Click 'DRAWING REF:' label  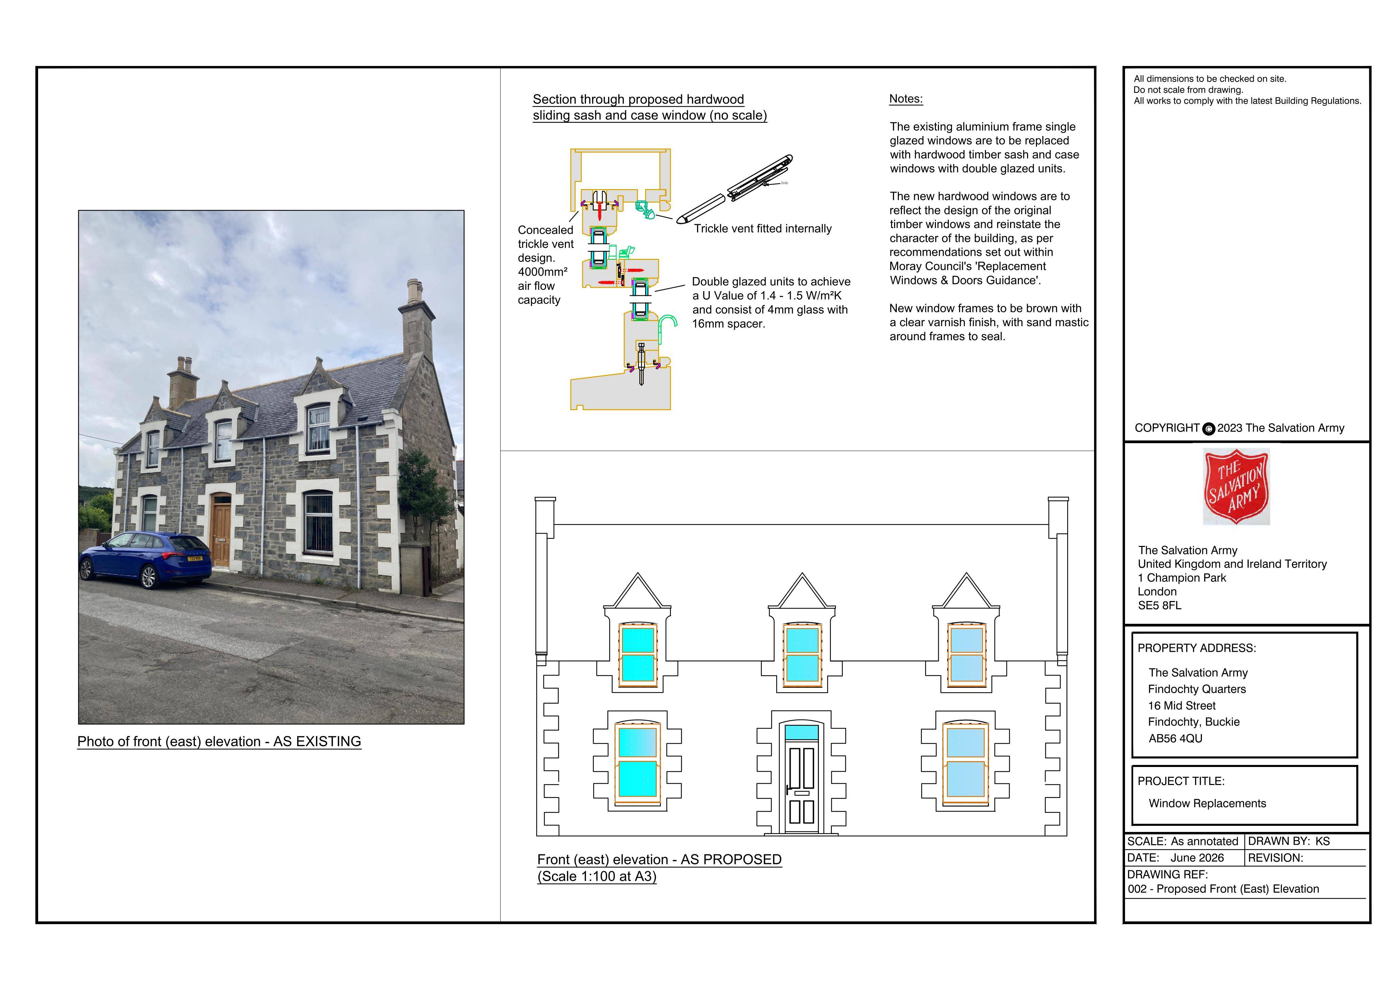[1167, 874]
